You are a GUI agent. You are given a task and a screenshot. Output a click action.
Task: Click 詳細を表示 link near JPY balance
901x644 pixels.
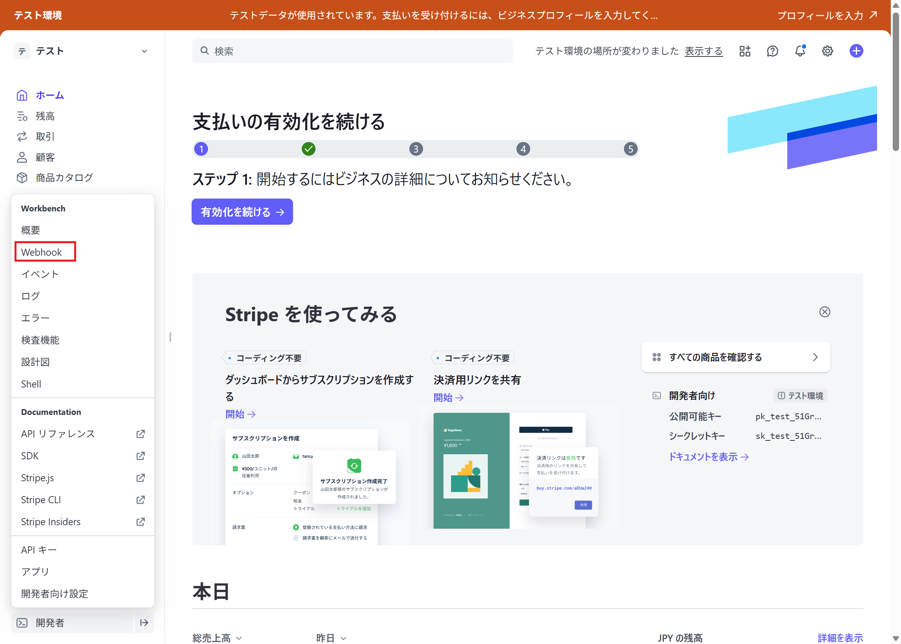click(x=840, y=638)
